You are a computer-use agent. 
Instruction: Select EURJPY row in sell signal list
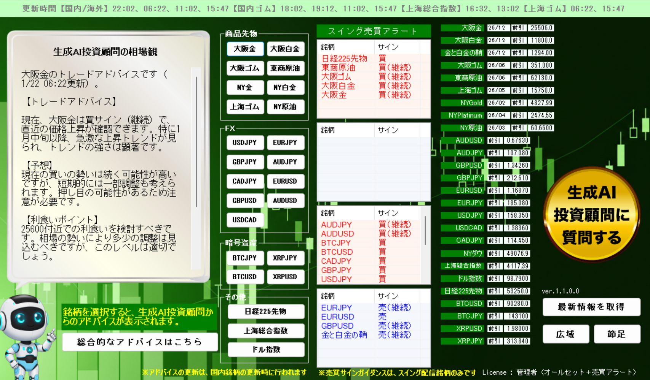point(369,307)
